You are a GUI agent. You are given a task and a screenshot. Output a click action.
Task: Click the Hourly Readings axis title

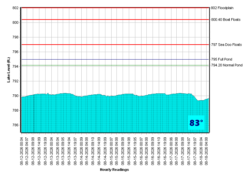tap(115, 170)
